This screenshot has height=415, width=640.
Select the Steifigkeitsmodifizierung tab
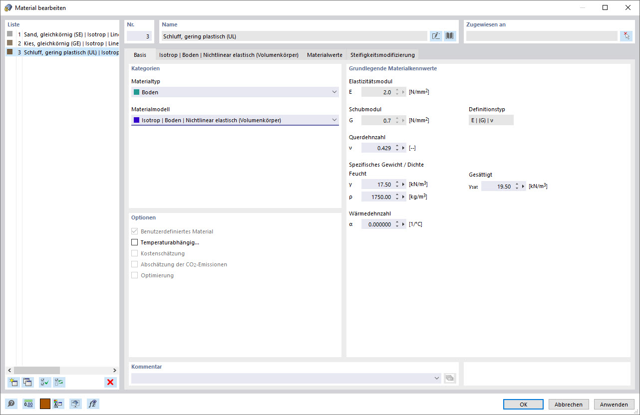click(x=382, y=55)
